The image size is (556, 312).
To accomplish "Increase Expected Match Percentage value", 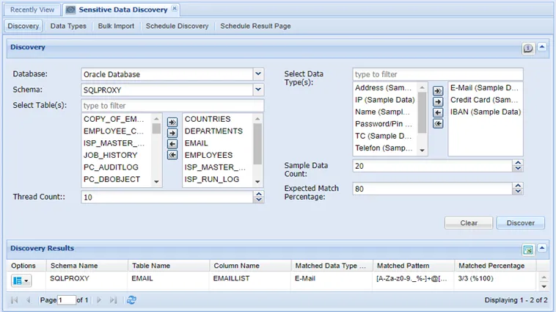I will (518, 186).
